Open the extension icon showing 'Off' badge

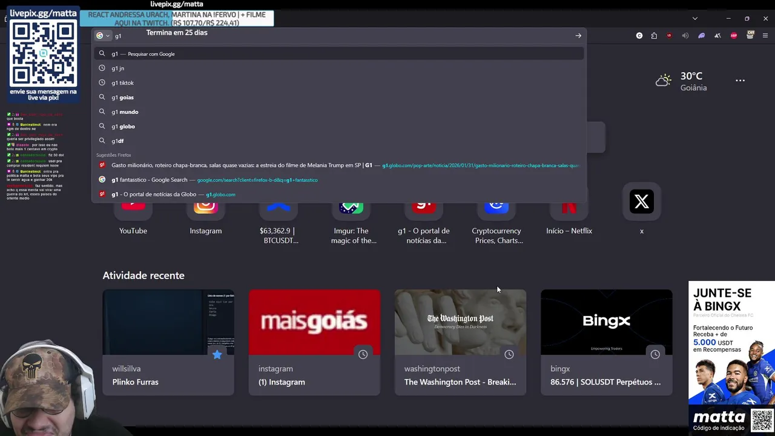[x=750, y=35]
